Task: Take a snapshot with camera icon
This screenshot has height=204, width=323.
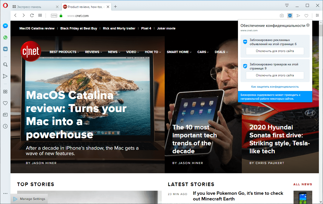Action: tap(282, 16)
